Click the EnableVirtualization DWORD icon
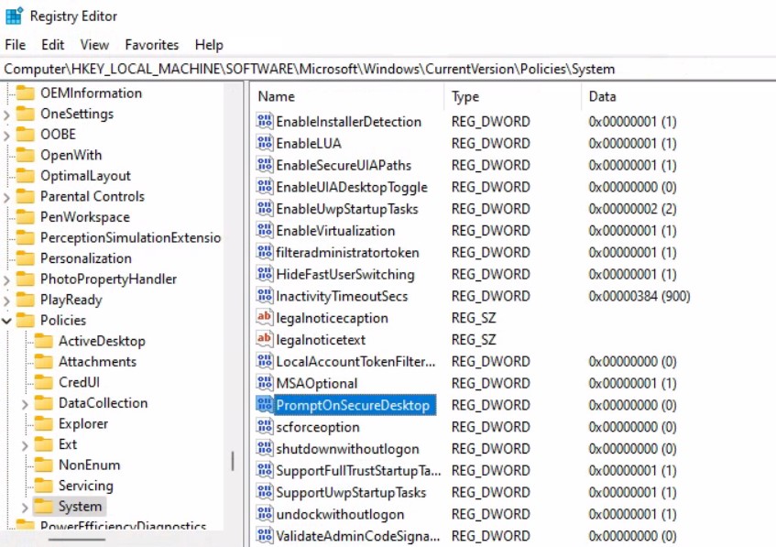 pos(265,230)
